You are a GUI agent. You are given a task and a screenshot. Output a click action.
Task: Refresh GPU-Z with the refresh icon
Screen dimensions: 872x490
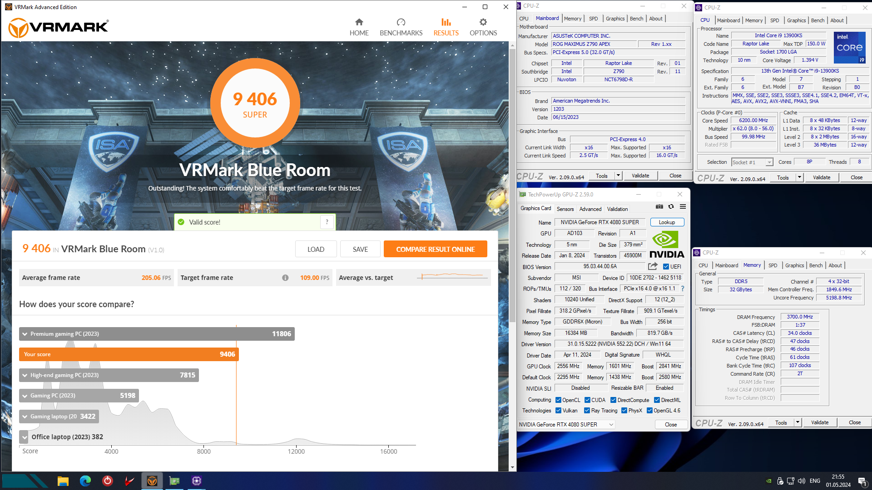(x=671, y=207)
